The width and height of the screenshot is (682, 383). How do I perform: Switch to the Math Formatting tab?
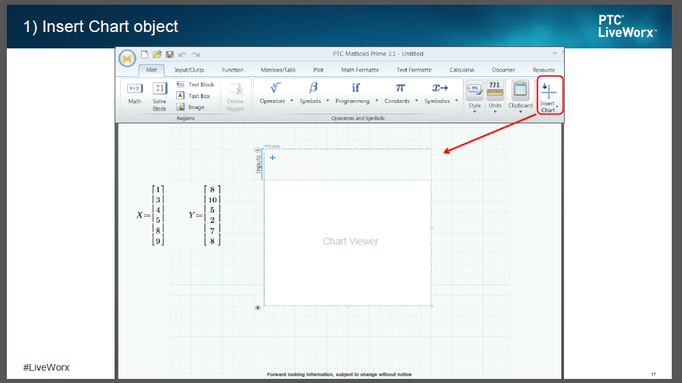(x=360, y=70)
